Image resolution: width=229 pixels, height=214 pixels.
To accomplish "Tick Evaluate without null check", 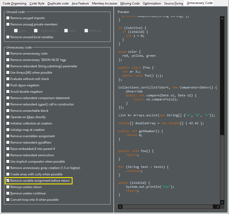I will [8, 79].
